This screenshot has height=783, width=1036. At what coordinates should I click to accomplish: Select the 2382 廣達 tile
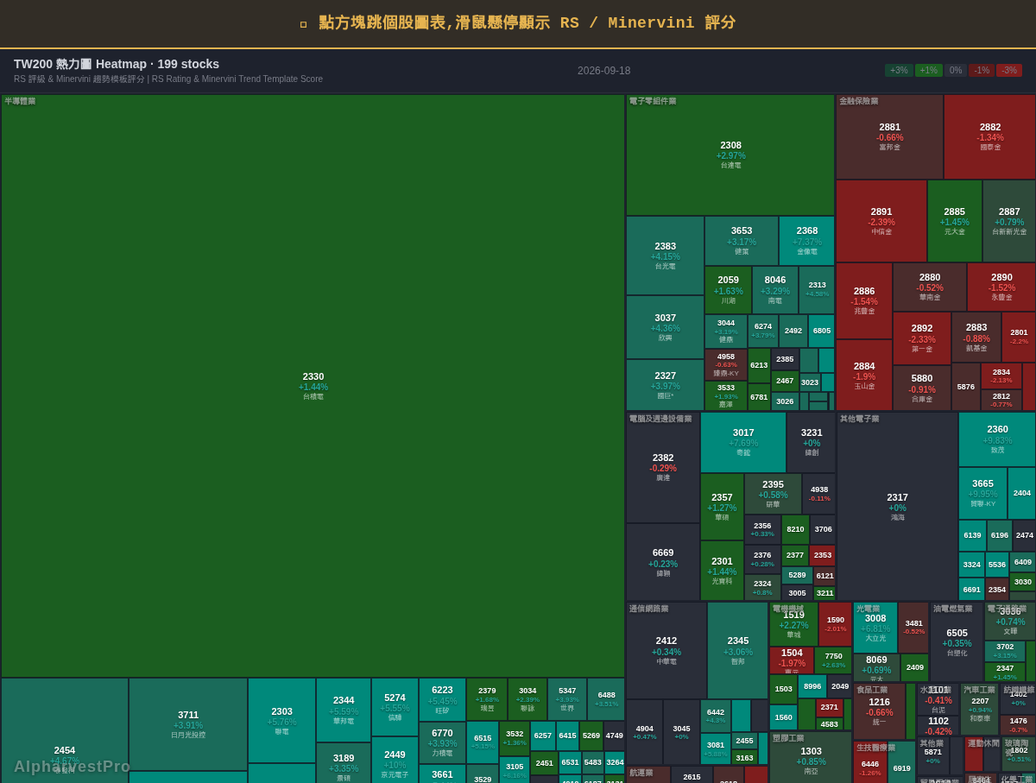click(663, 467)
